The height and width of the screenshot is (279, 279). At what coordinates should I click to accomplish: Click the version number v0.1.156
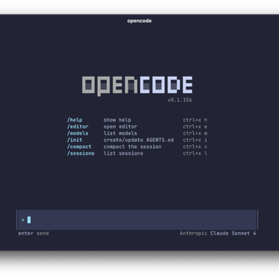180,100
